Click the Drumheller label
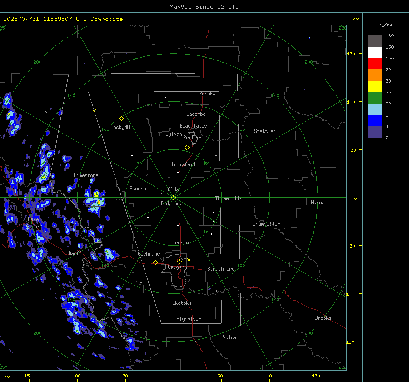Image resolution: width=409 pixels, height=382 pixels. [x=266, y=224]
